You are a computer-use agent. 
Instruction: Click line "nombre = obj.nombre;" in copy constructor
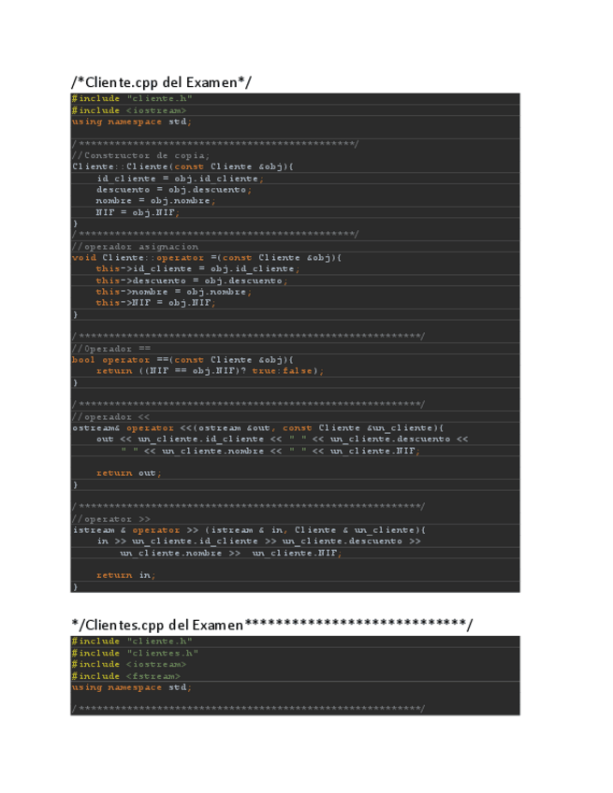click(155, 201)
